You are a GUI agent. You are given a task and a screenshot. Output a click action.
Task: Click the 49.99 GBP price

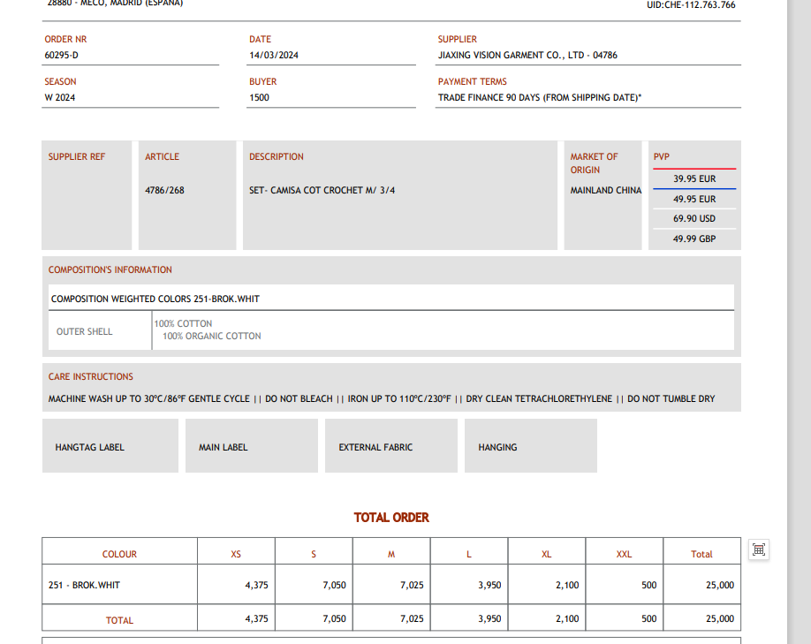click(694, 239)
